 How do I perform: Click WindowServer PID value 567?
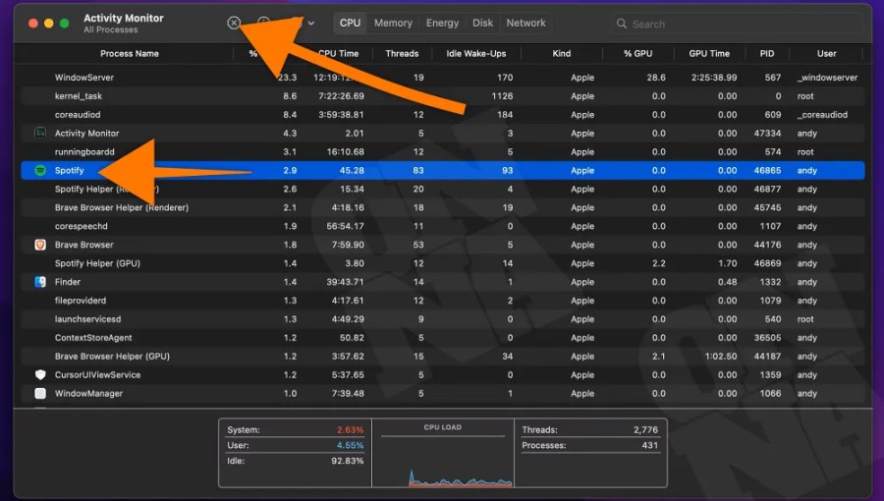[x=773, y=78]
